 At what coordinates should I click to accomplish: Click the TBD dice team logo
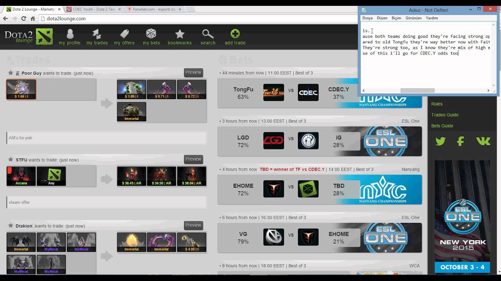click(308, 189)
